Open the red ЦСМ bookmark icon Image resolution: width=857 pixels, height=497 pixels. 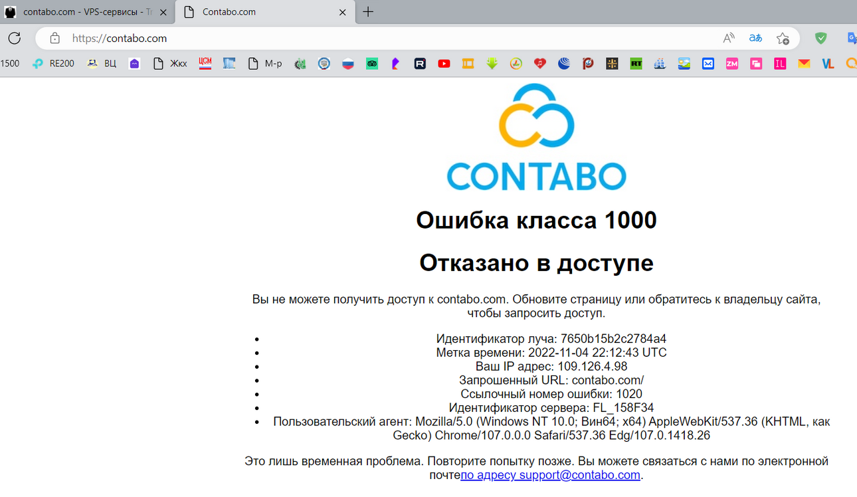[205, 64]
